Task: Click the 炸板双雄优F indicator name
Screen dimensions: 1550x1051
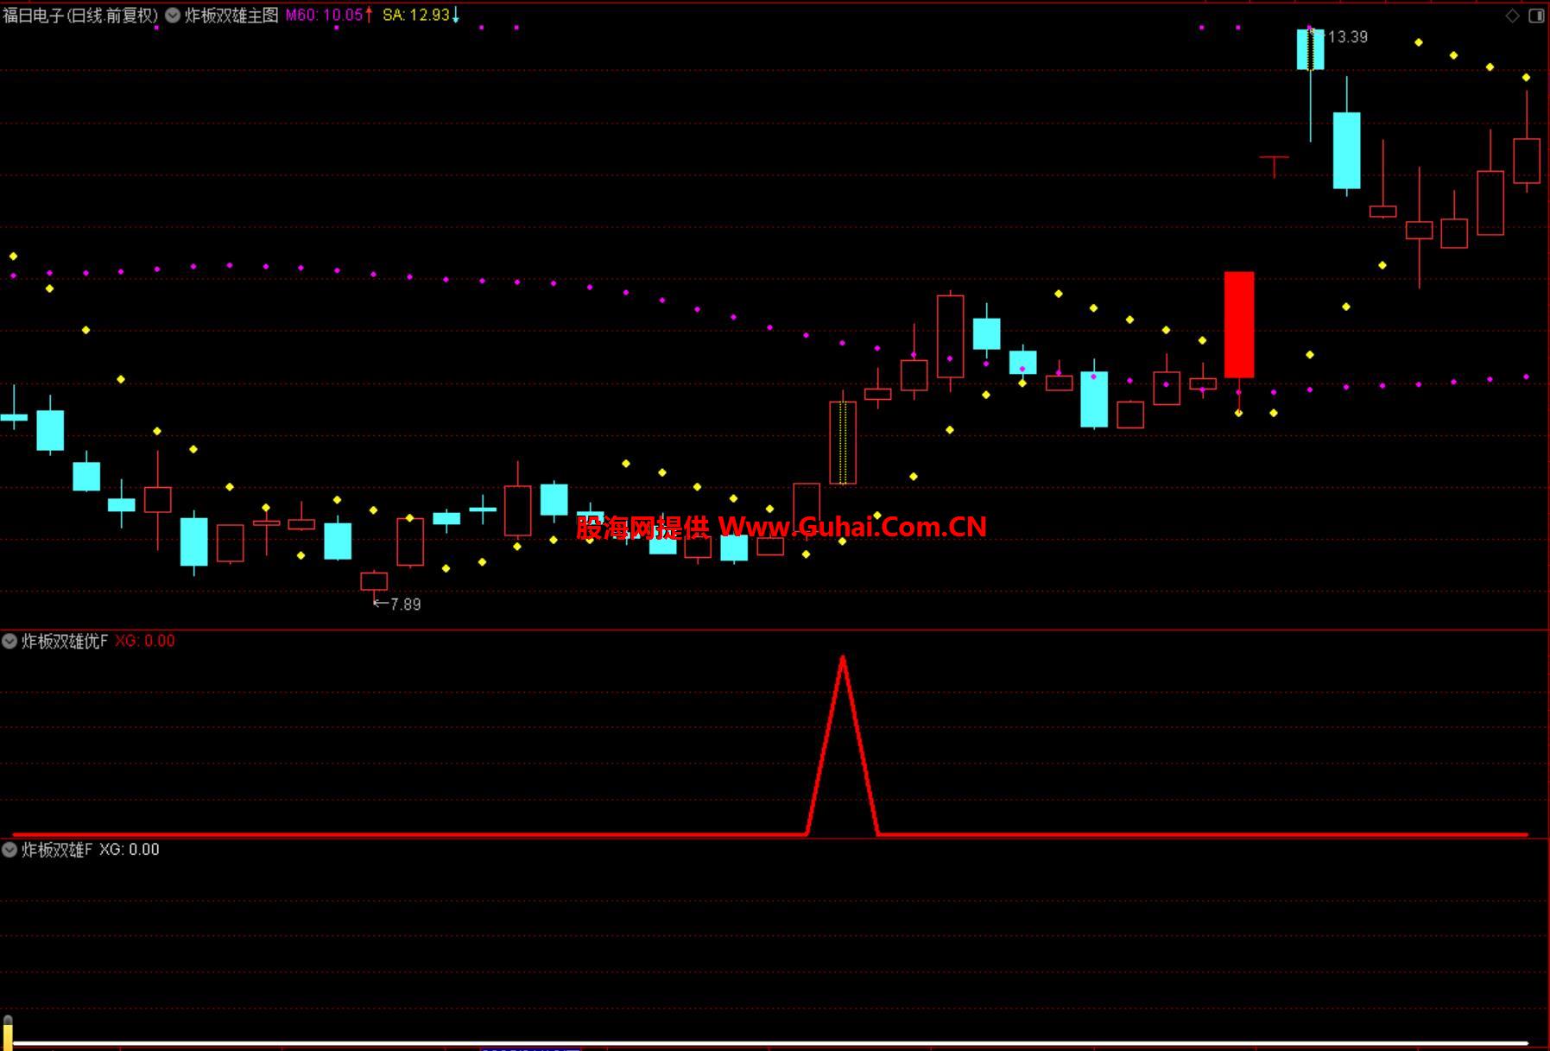Action: (x=65, y=641)
